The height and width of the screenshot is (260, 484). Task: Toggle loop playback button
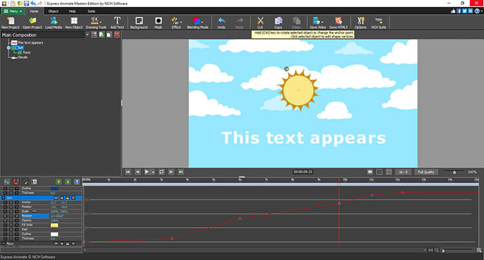point(161,172)
